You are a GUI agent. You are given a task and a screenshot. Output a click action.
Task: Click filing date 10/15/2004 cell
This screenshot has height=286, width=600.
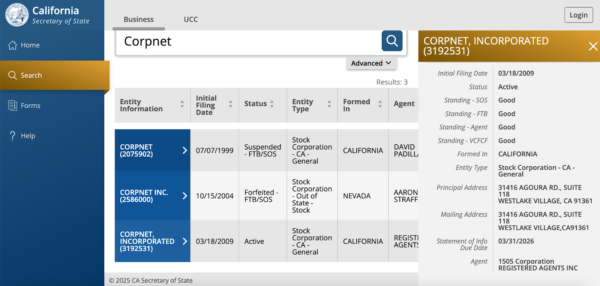pyautogui.click(x=214, y=196)
